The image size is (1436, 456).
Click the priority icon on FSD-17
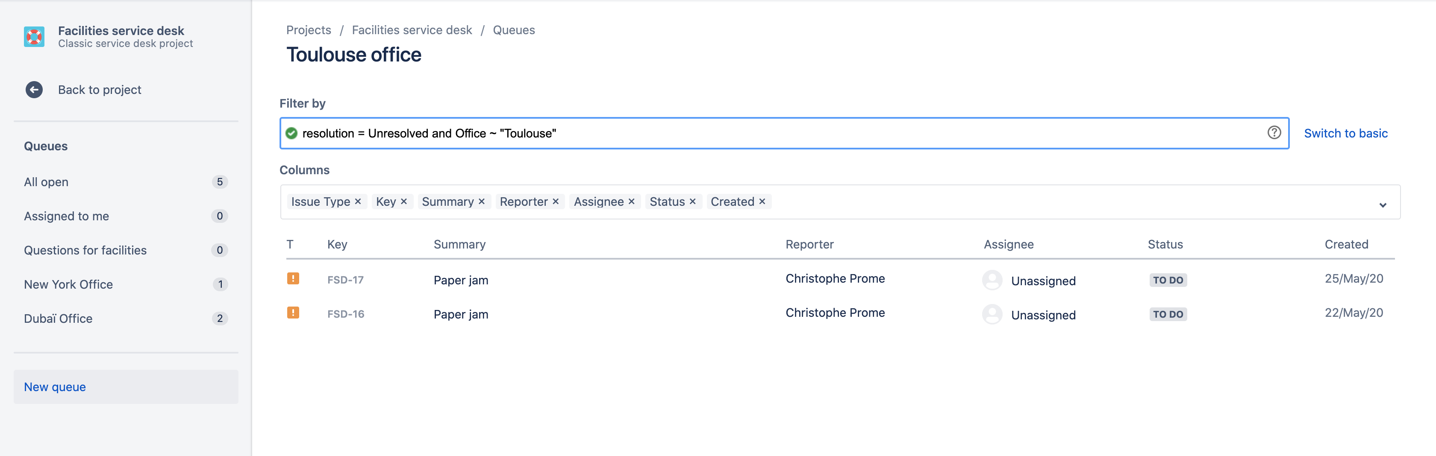point(294,279)
